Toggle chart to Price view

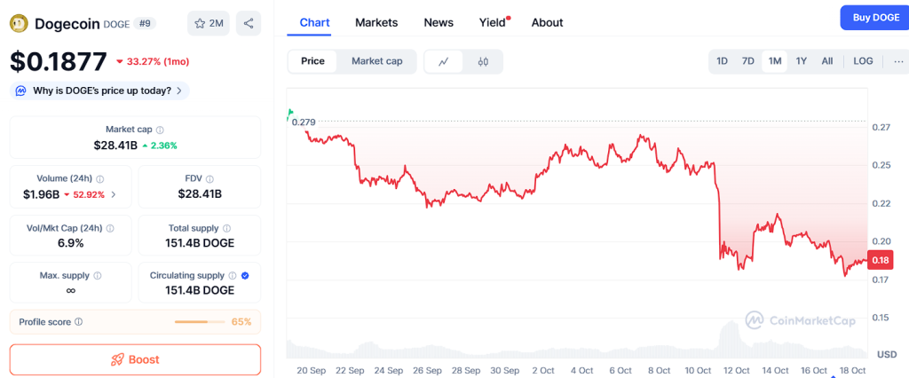click(312, 61)
